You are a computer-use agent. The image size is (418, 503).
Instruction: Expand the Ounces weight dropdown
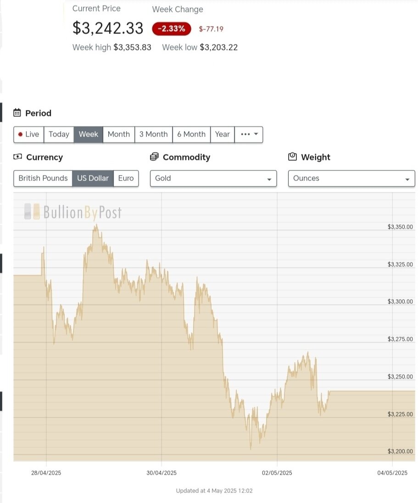point(351,179)
